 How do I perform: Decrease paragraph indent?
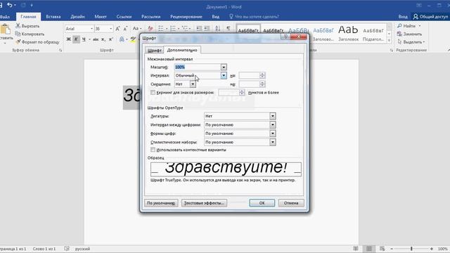198,28
